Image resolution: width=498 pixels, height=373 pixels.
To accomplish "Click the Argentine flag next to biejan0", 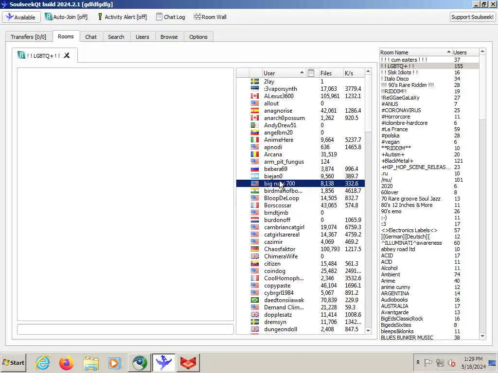I will point(255,176).
